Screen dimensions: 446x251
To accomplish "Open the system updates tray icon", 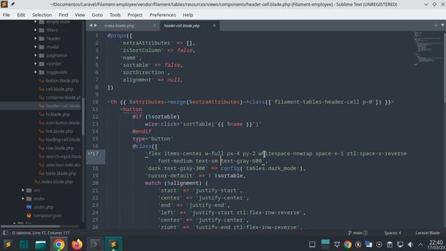I will click(358, 244).
